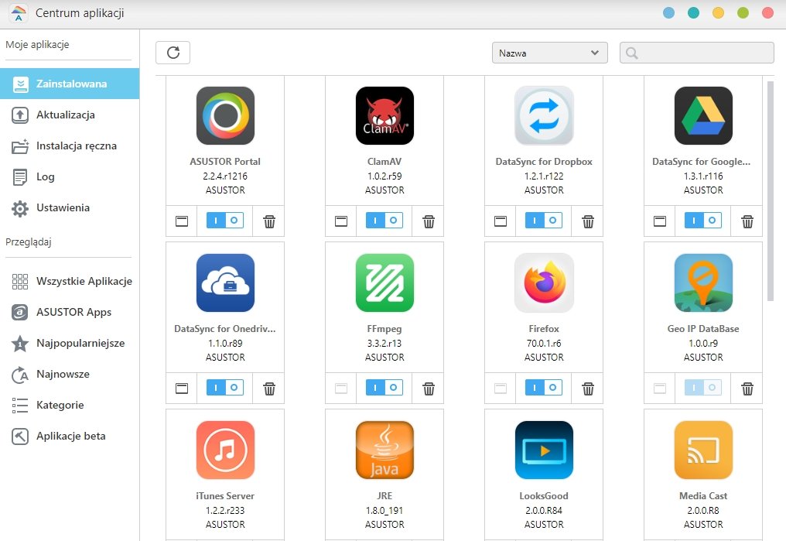
Task: Click the FFmpeg version 3.3.2.r13 text
Action: [x=384, y=344]
